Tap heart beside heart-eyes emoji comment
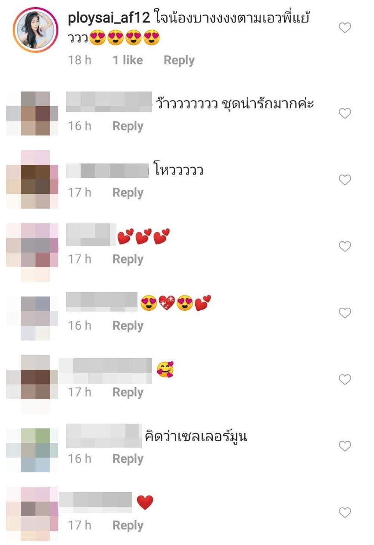The height and width of the screenshot is (545, 374). click(345, 313)
